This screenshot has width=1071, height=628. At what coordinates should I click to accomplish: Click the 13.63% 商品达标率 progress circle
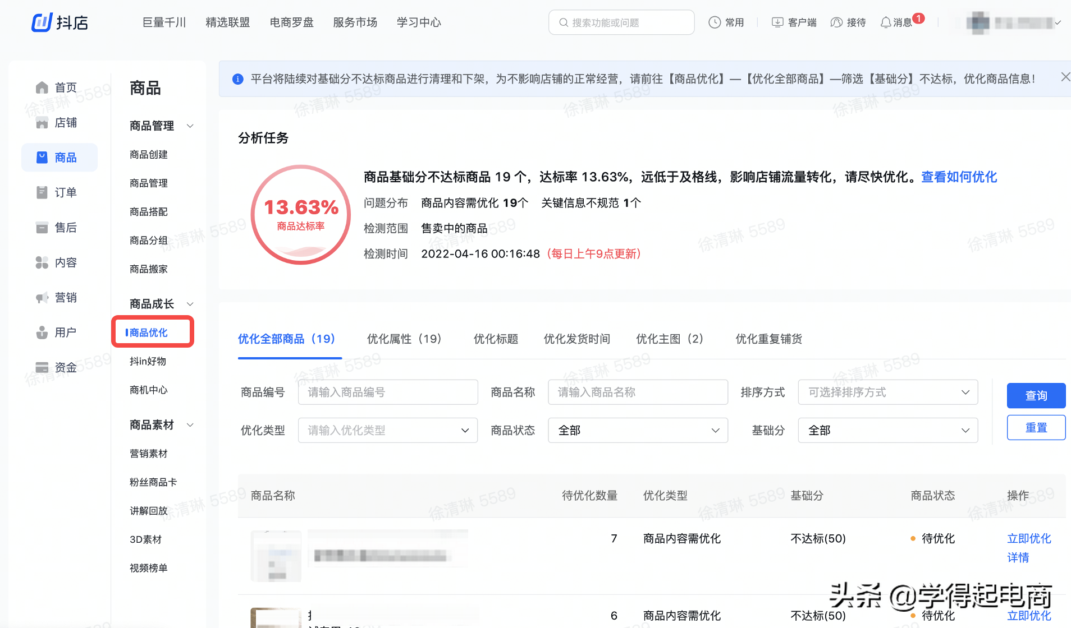[x=301, y=215]
